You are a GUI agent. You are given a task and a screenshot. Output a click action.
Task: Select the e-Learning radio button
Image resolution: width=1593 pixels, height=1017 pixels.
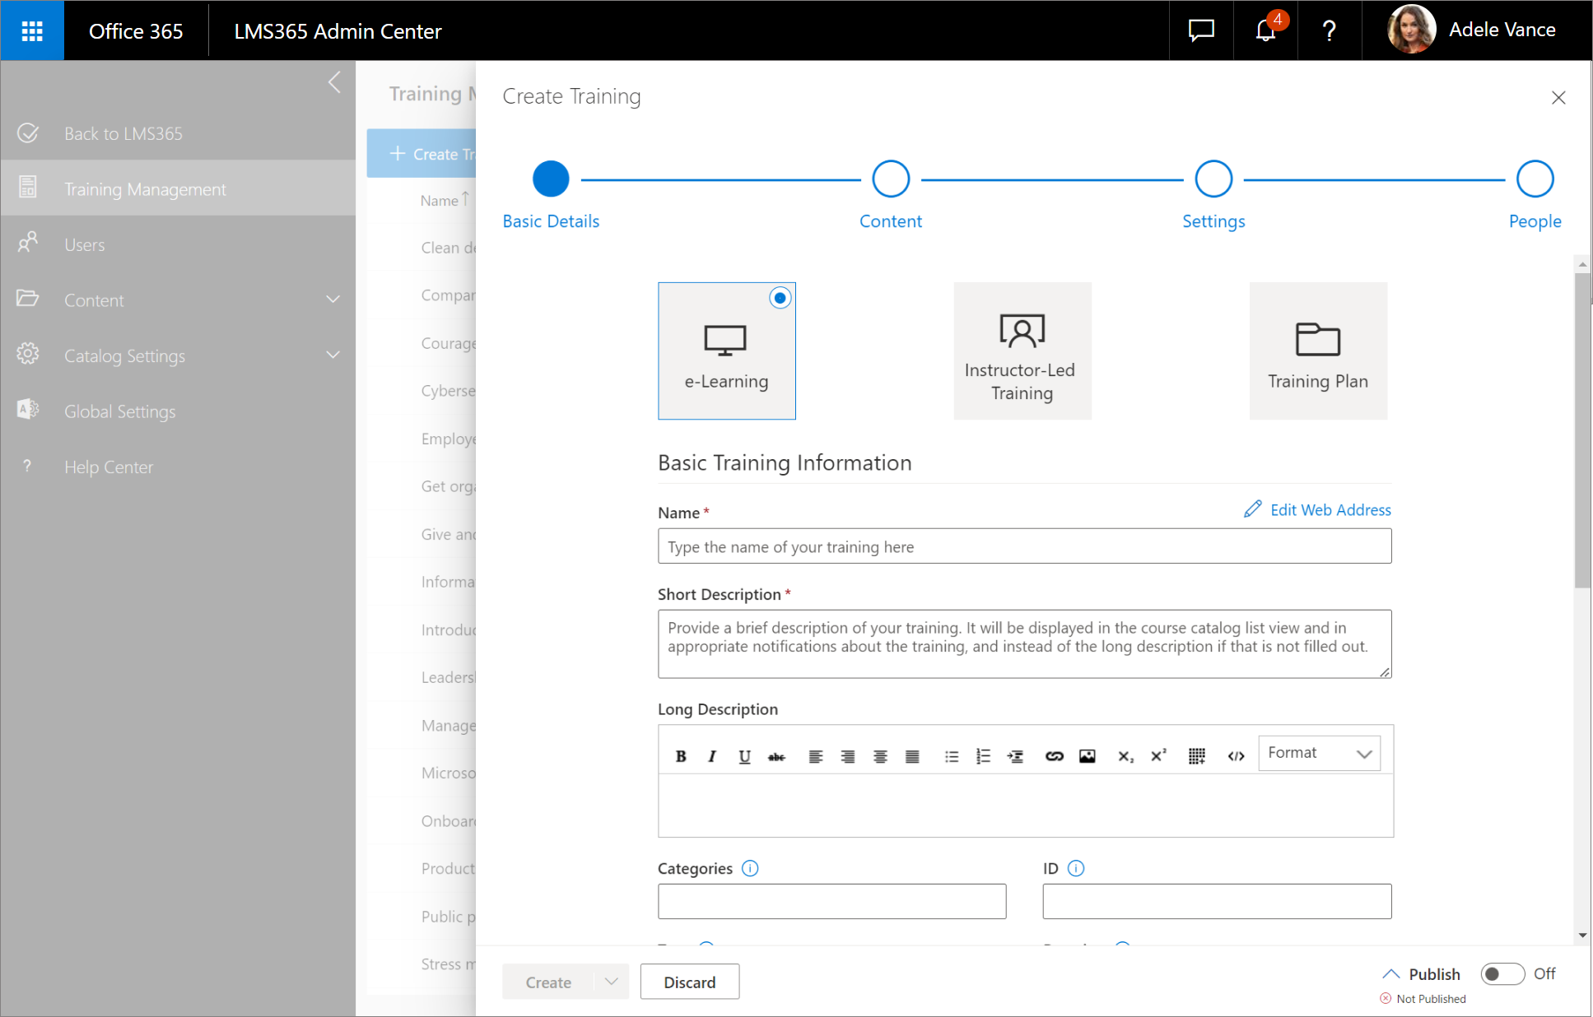coord(780,298)
